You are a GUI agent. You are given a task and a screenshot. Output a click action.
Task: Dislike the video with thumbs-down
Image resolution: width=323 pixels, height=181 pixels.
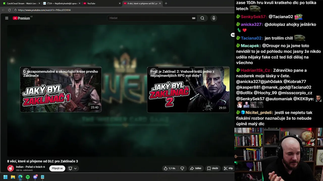click(x=182, y=168)
